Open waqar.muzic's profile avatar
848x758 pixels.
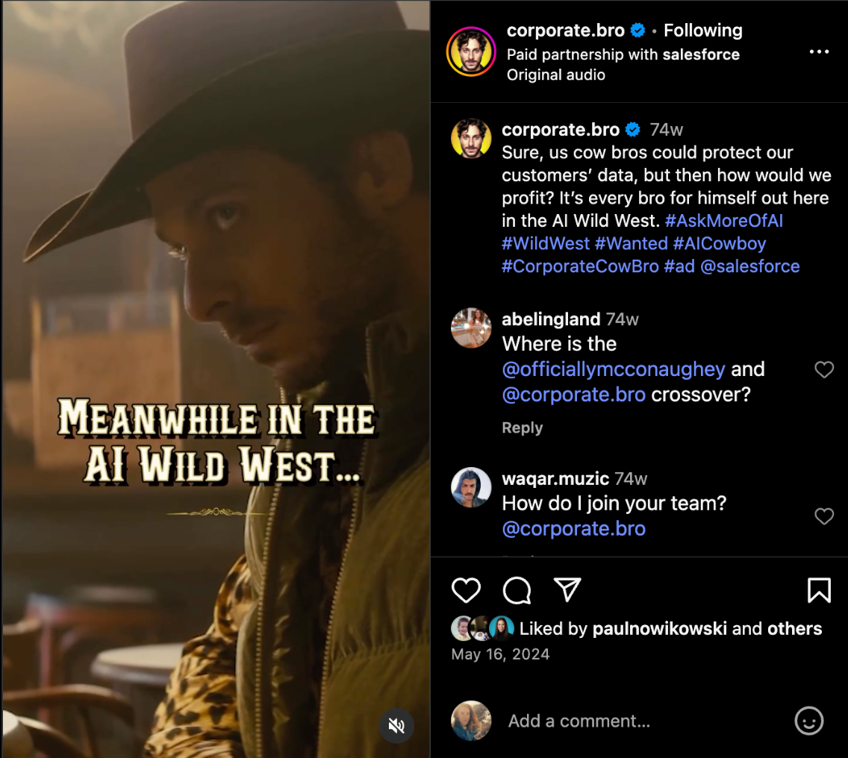(x=471, y=487)
